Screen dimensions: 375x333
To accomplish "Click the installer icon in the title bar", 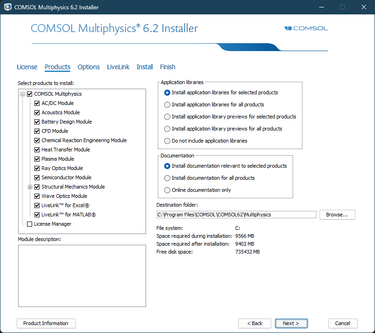I will (x=7, y=7).
